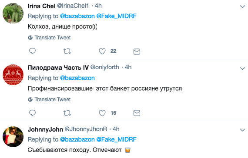Retweet Irina Chel's tweet
Screen dimensions: 248x158
pyautogui.click(x=67, y=52)
